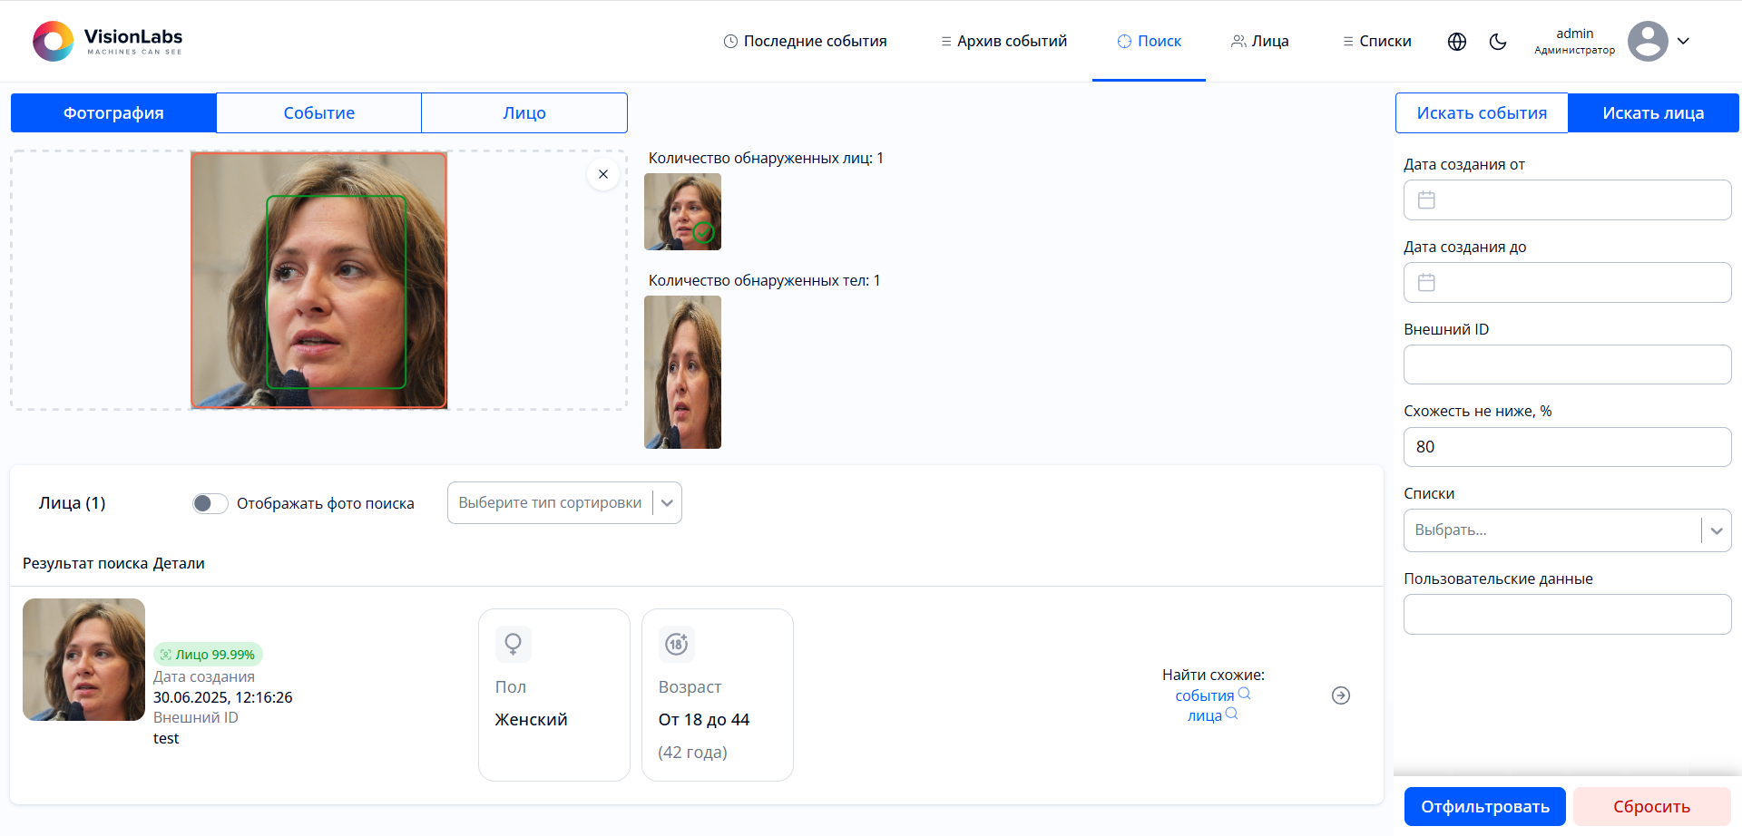Click the 'Схожесть не ниже, %' input field
1742x836 pixels.
pos(1567,447)
